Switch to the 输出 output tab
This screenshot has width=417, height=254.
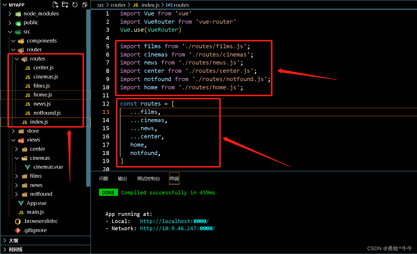122,179
